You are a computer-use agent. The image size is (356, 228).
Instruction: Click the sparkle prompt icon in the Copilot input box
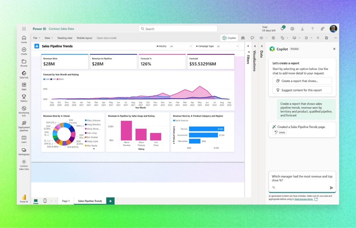pos(274,188)
